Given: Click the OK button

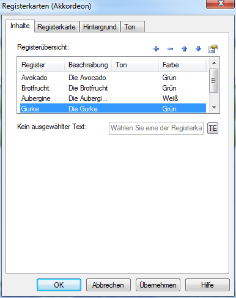Looking at the screenshot, I should point(59,285).
